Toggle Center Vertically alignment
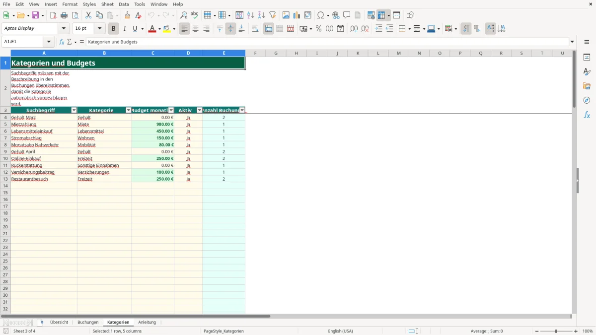 pyautogui.click(x=230, y=29)
